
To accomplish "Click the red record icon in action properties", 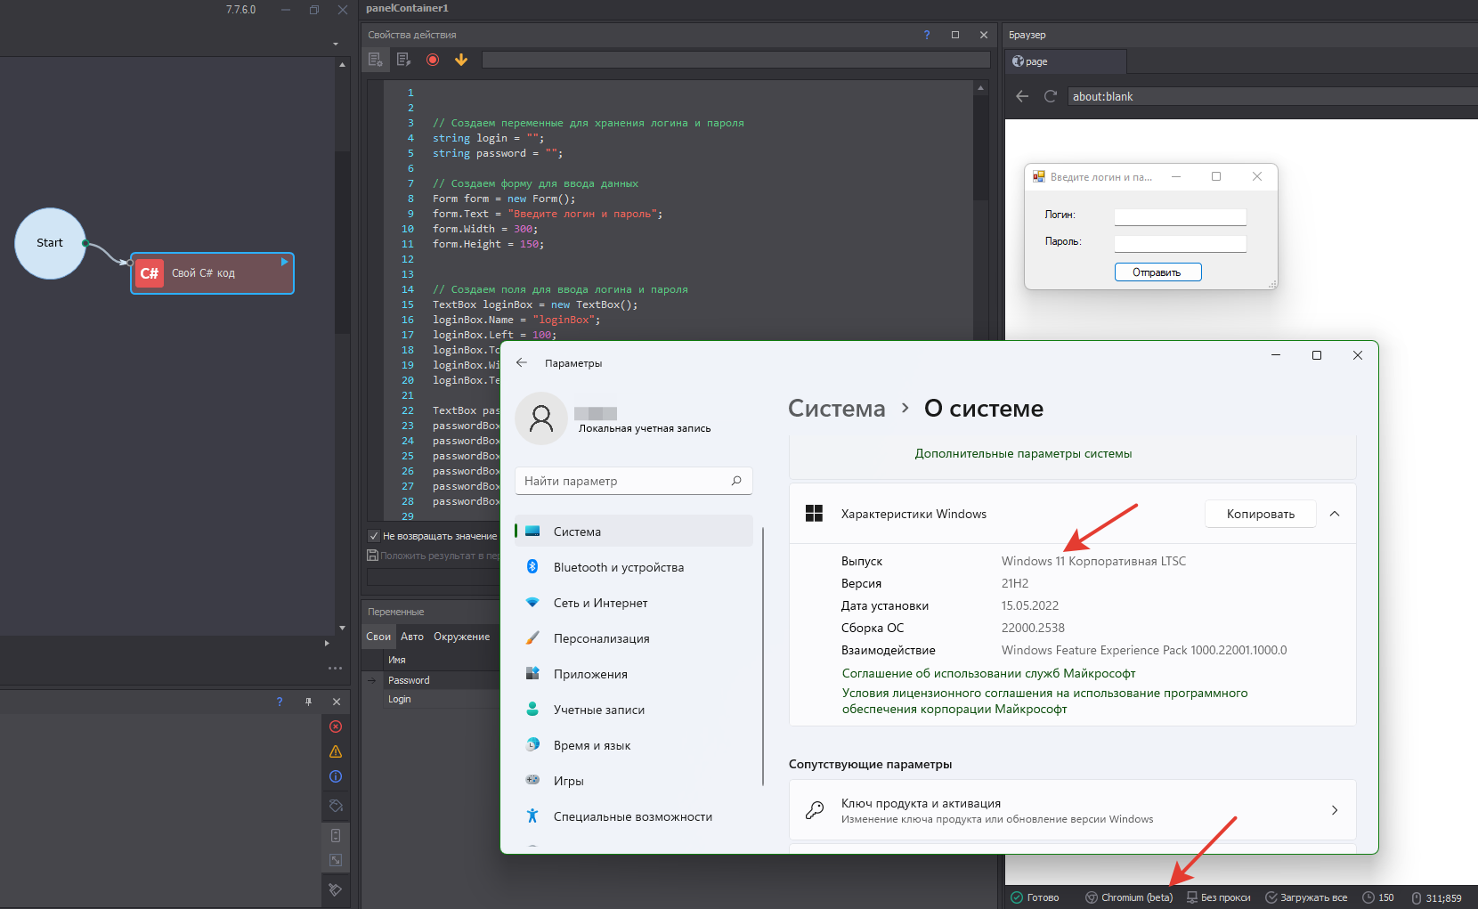I will point(433,60).
